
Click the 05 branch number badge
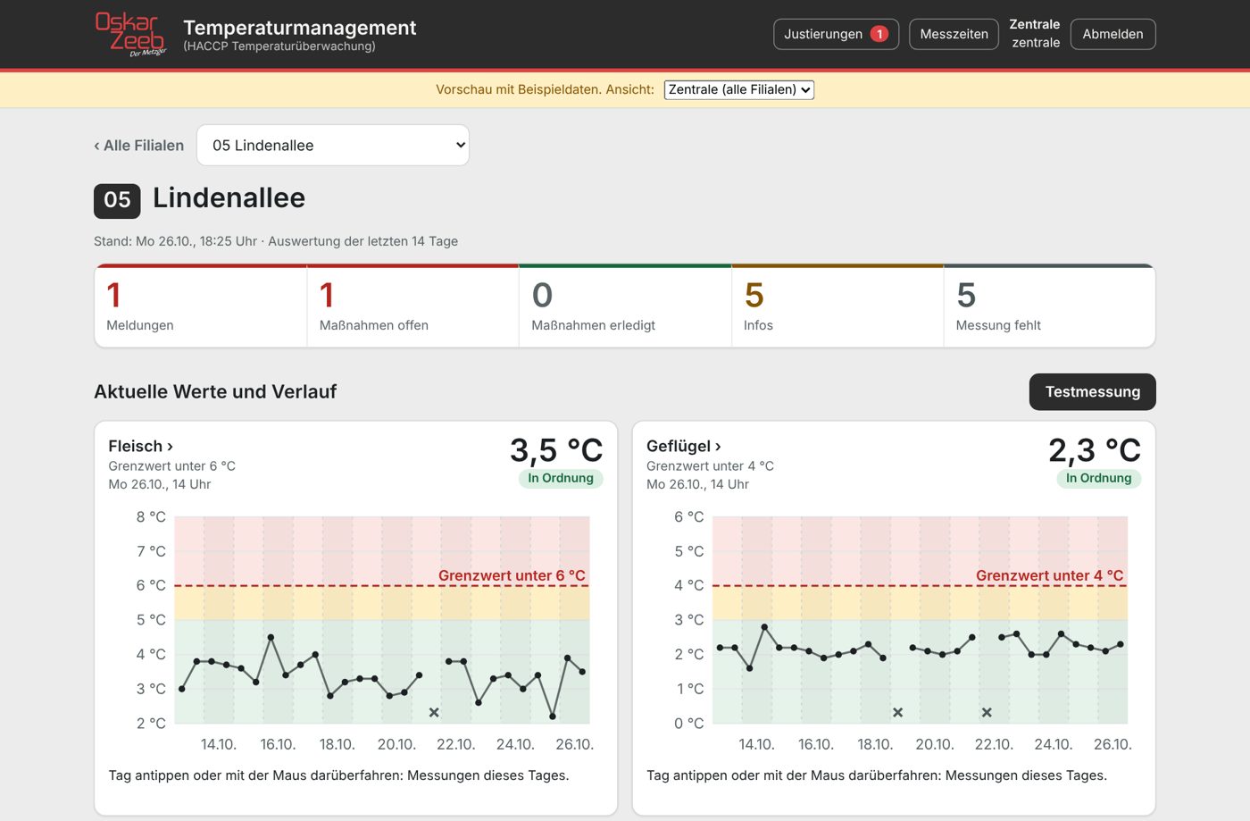117,200
